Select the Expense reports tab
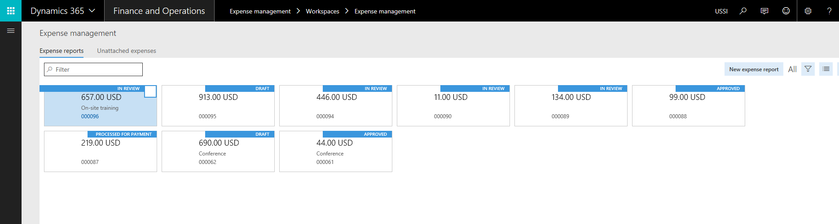 tap(61, 51)
